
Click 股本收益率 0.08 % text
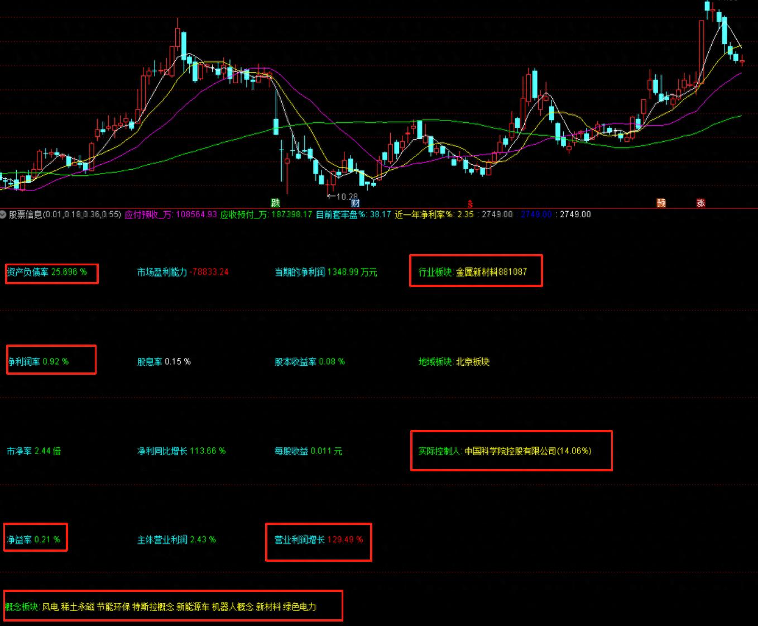[310, 361]
